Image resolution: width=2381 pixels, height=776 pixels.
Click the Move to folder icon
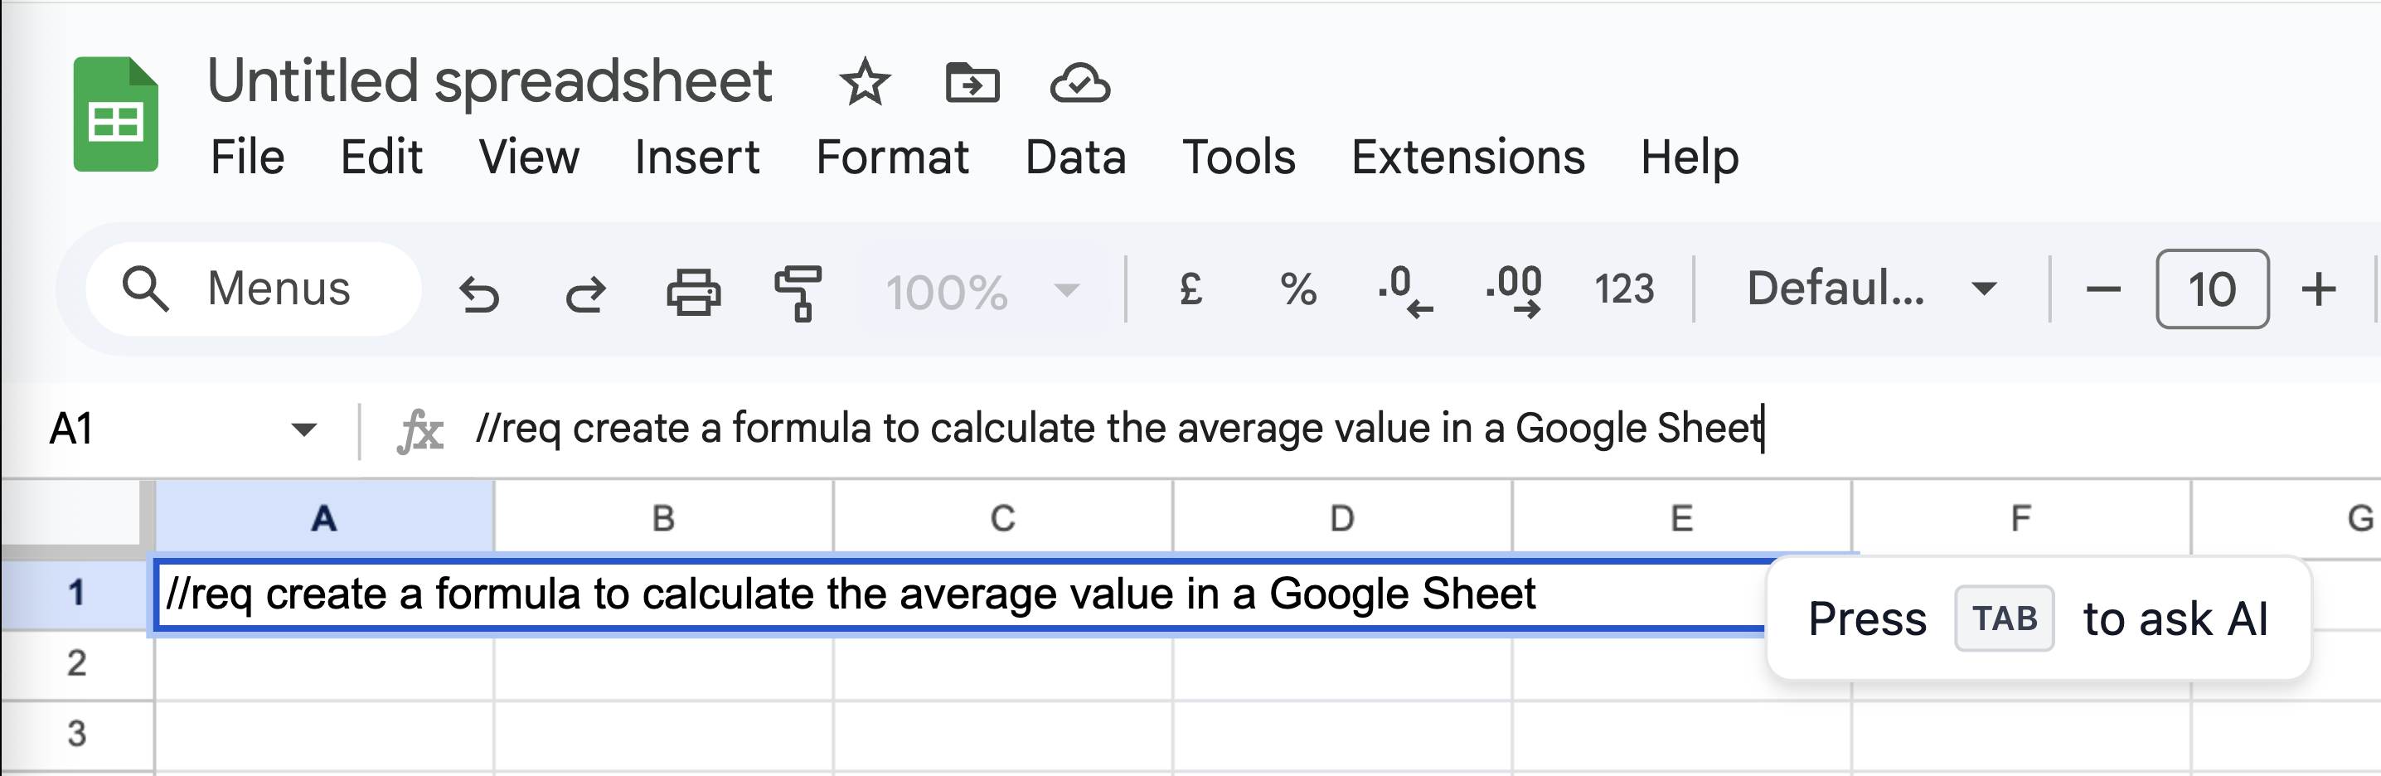click(972, 83)
